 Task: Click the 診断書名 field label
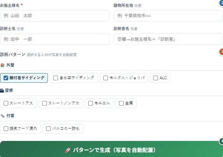[121, 29]
